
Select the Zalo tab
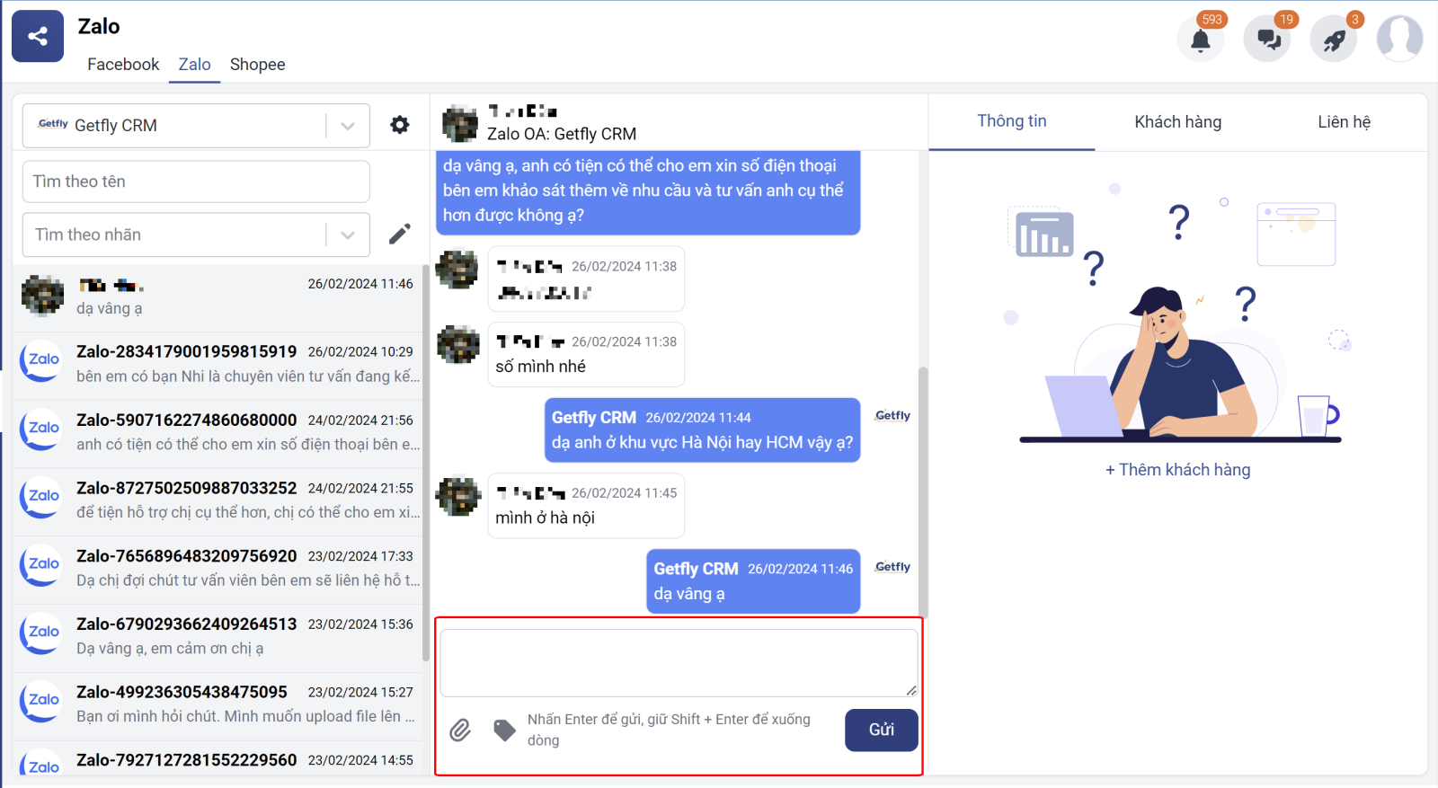(x=194, y=65)
